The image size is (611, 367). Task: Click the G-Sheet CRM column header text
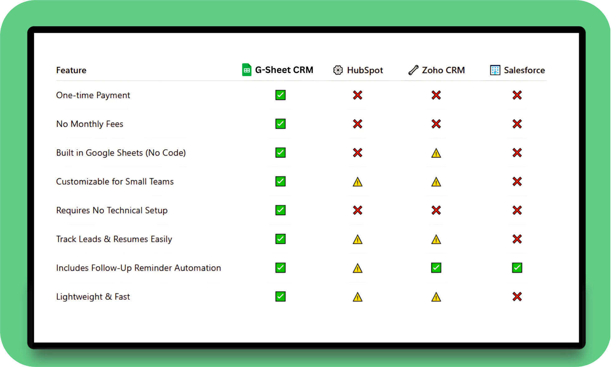coord(284,70)
